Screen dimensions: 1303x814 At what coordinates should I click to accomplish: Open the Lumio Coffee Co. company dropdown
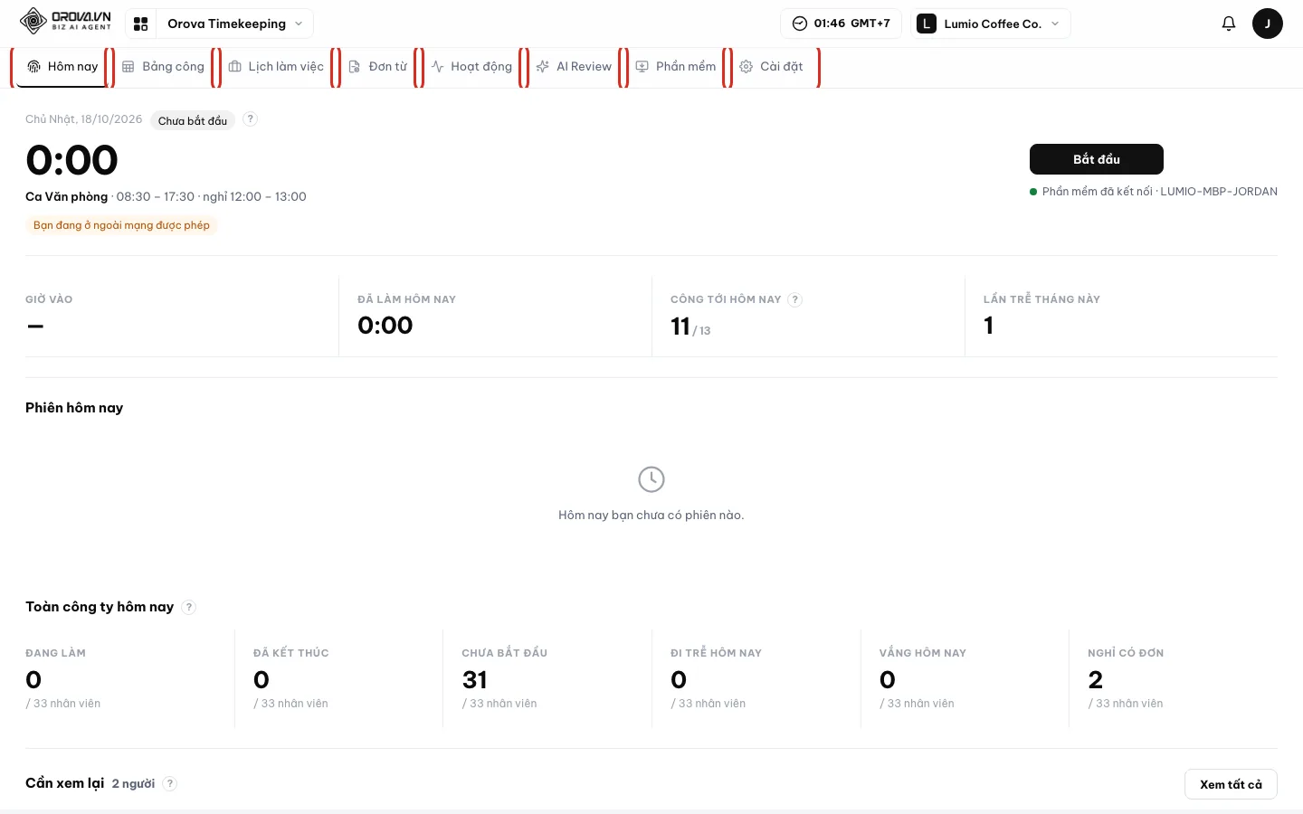point(991,24)
